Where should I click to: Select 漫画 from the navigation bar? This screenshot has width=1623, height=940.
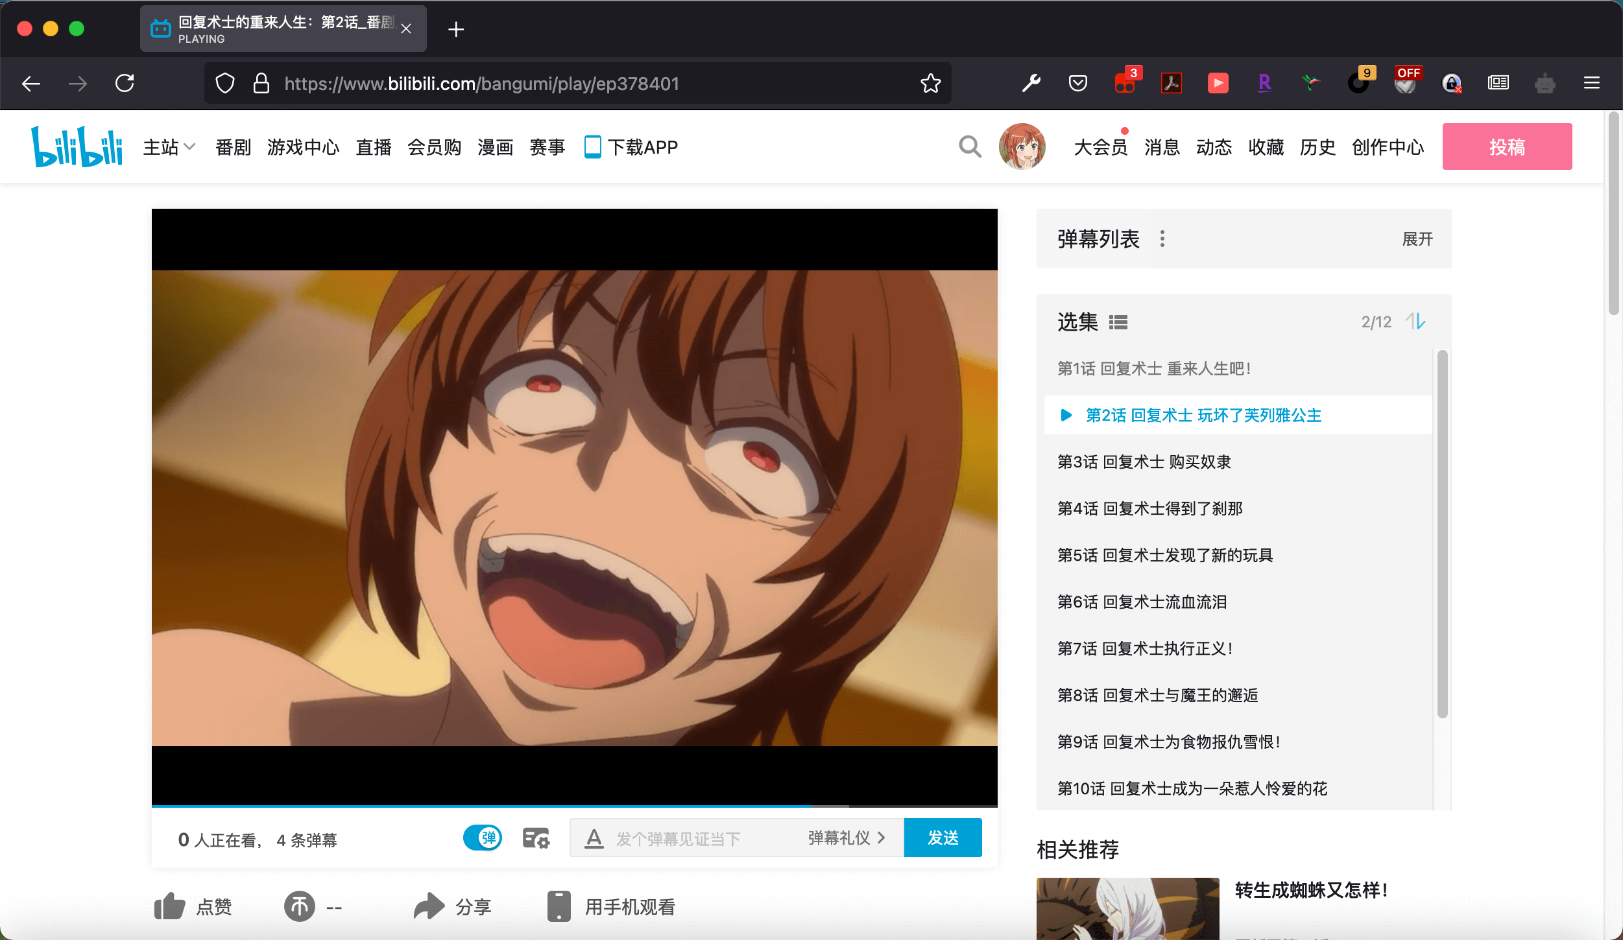pyautogui.click(x=495, y=147)
